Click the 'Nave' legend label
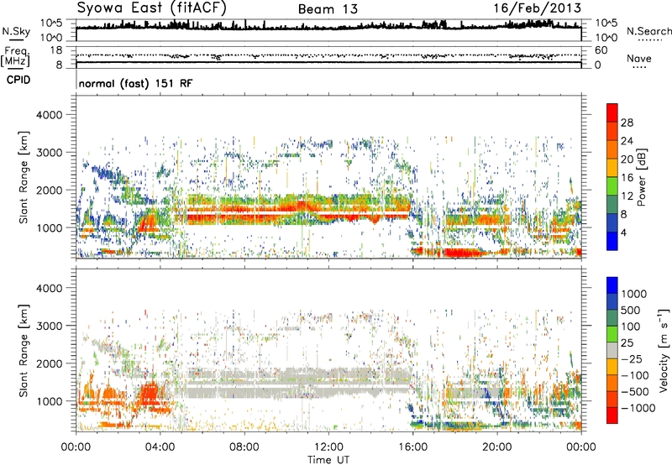This screenshot has height=465, width=672. pyautogui.click(x=639, y=58)
